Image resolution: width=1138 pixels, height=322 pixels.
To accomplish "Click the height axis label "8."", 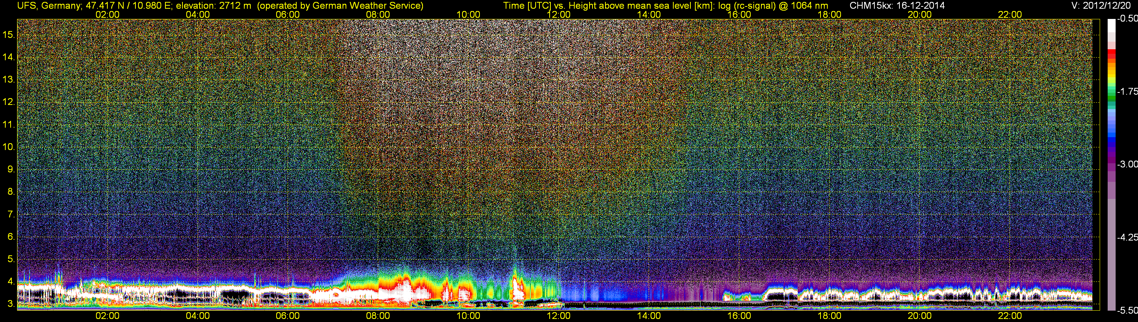I will click(x=11, y=192).
